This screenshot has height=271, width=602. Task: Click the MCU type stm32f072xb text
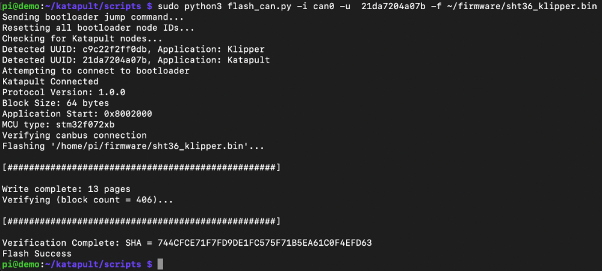pos(58,125)
